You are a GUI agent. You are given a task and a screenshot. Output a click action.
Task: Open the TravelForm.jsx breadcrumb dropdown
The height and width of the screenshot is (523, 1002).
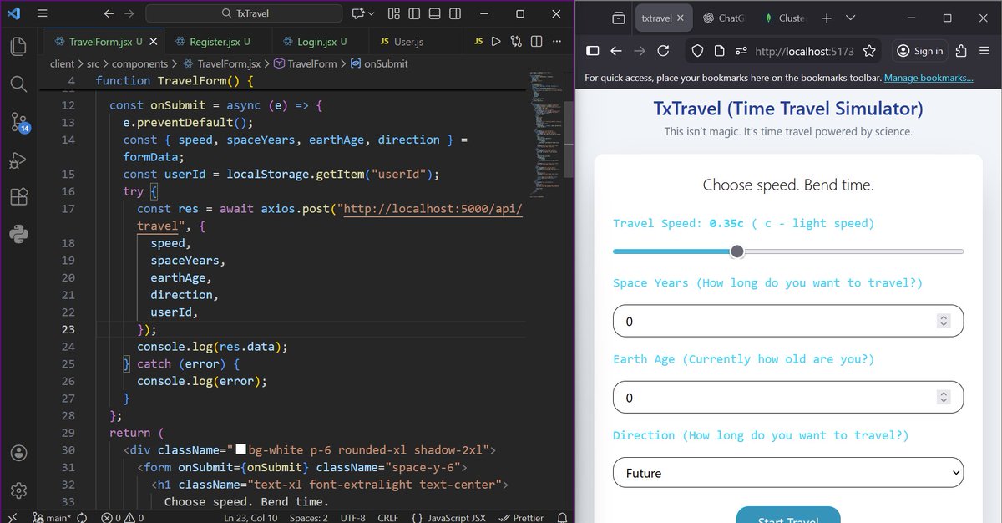click(221, 63)
